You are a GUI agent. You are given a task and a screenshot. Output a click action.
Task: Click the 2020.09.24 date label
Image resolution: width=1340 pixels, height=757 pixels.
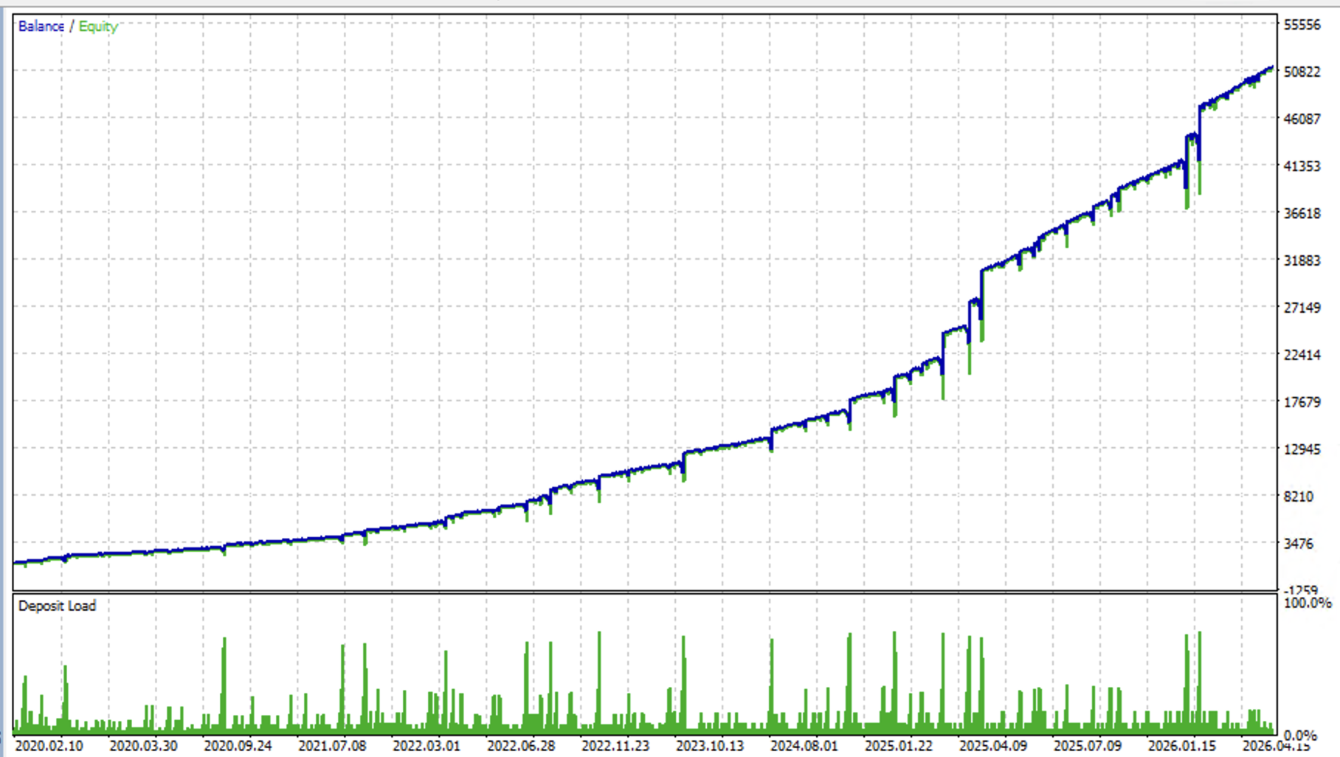(238, 746)
